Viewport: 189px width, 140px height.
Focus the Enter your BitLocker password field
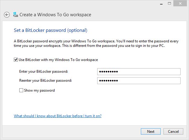click(139, 72)
